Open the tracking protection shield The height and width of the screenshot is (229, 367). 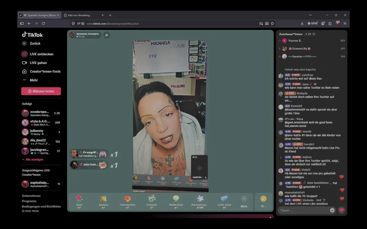coord(73,24)
